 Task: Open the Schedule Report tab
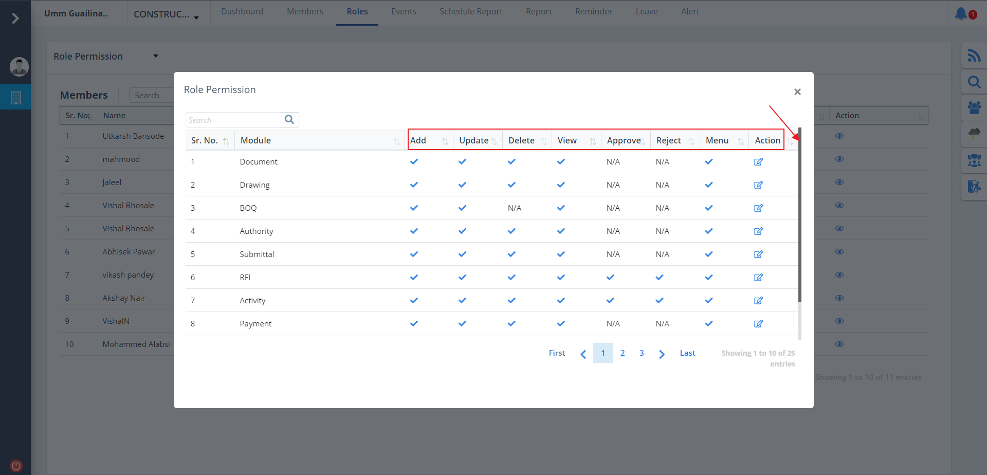tap(471, 12)
